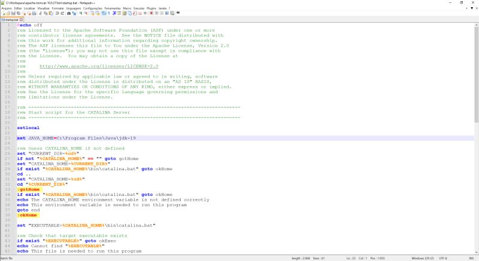Screen dimensions: 479x261
Task: Open the Janela menu
Action: (162, 8)
